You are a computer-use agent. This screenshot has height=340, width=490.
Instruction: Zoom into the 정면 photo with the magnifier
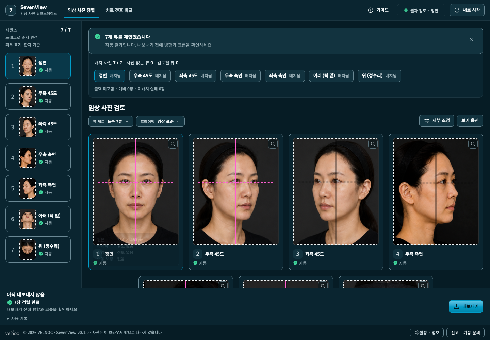173,144
